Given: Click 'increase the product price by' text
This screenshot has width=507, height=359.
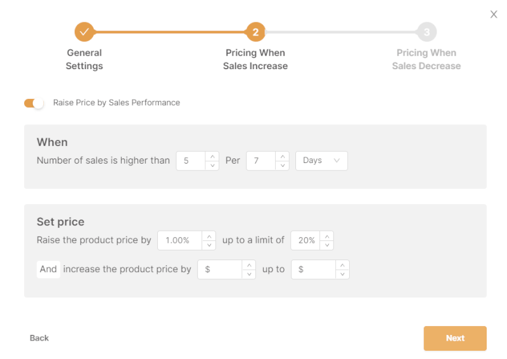Looking at the screenshot, I should coord(127,269).
